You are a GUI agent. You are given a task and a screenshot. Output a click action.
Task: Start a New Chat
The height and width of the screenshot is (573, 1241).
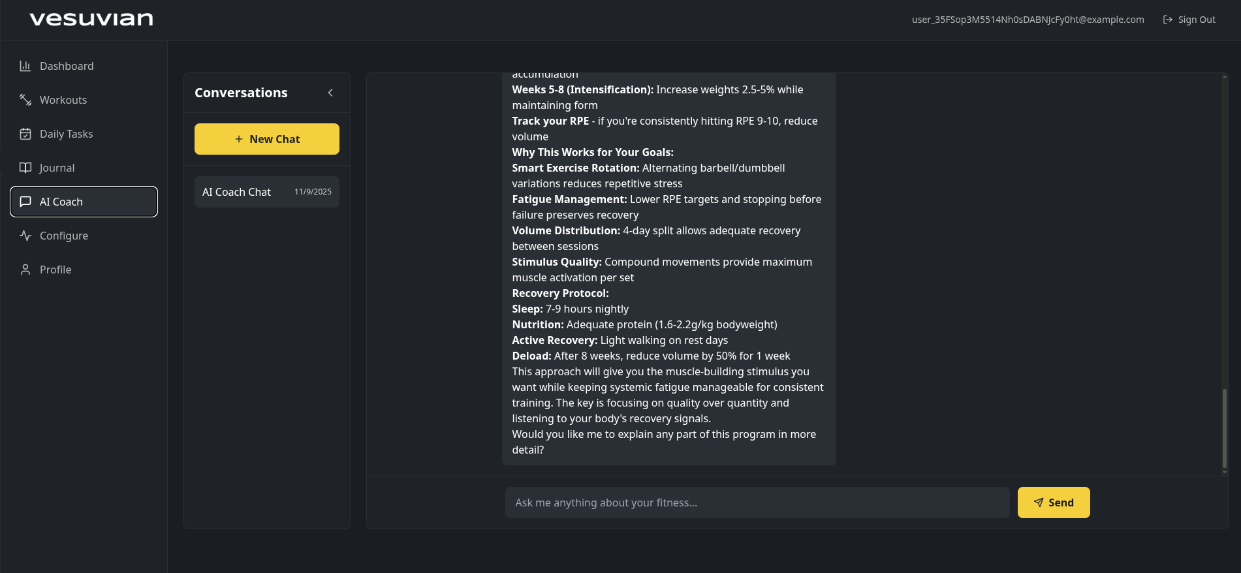[x=267, y=139]
